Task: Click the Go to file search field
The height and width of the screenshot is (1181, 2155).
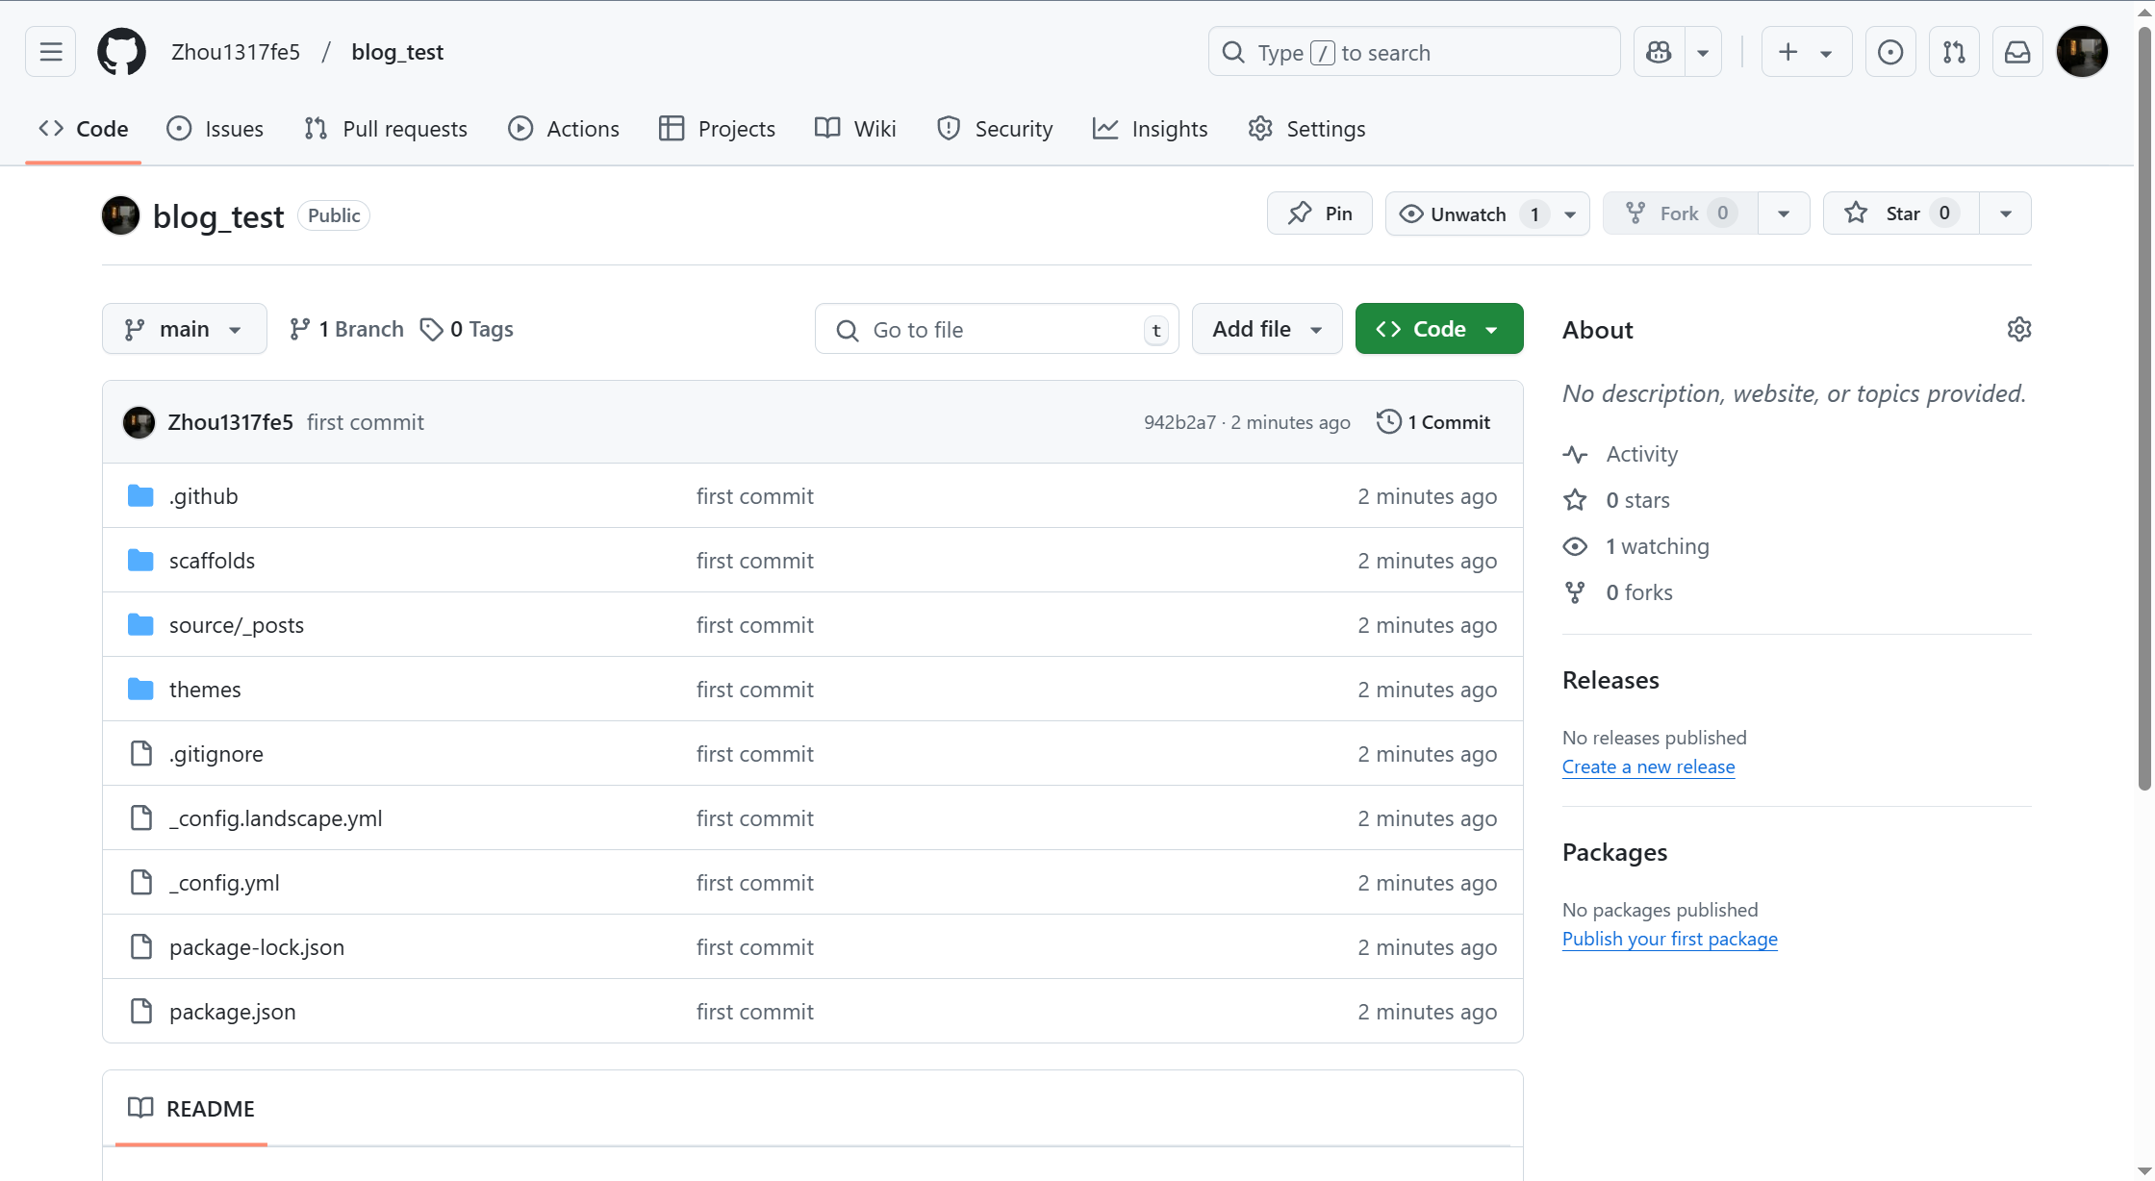Action: (997, 329)
